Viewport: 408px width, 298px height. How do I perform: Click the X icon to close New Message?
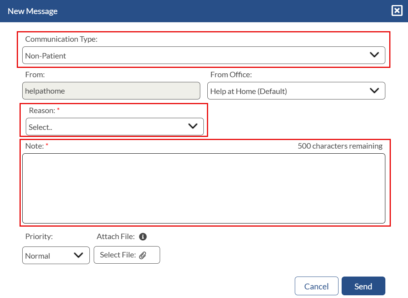tap(397, 11)
